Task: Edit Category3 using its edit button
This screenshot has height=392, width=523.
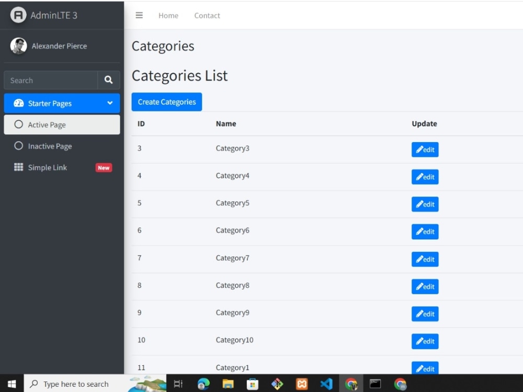Action: 425,149
